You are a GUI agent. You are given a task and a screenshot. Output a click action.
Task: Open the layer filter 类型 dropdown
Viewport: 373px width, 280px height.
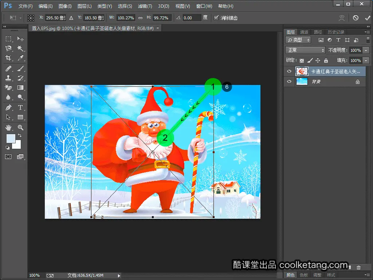298,40
